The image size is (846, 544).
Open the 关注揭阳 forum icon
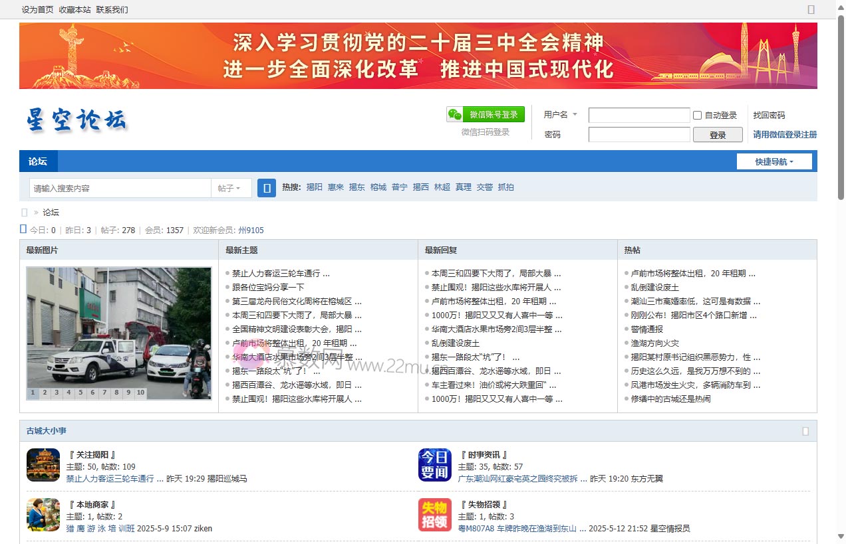[x=43, y=465]
